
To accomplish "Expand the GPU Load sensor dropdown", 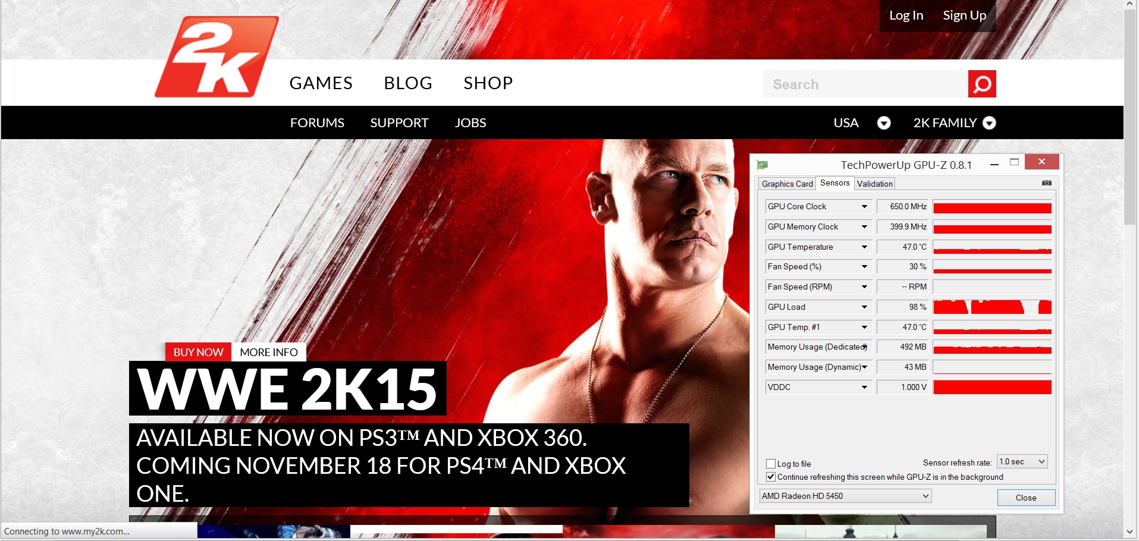I will (x=864, y=307).
